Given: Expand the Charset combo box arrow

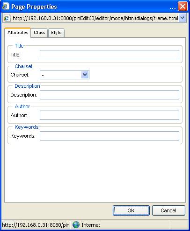Looking at the screenshot, I should pyautogui.click(x=85, y=75).
